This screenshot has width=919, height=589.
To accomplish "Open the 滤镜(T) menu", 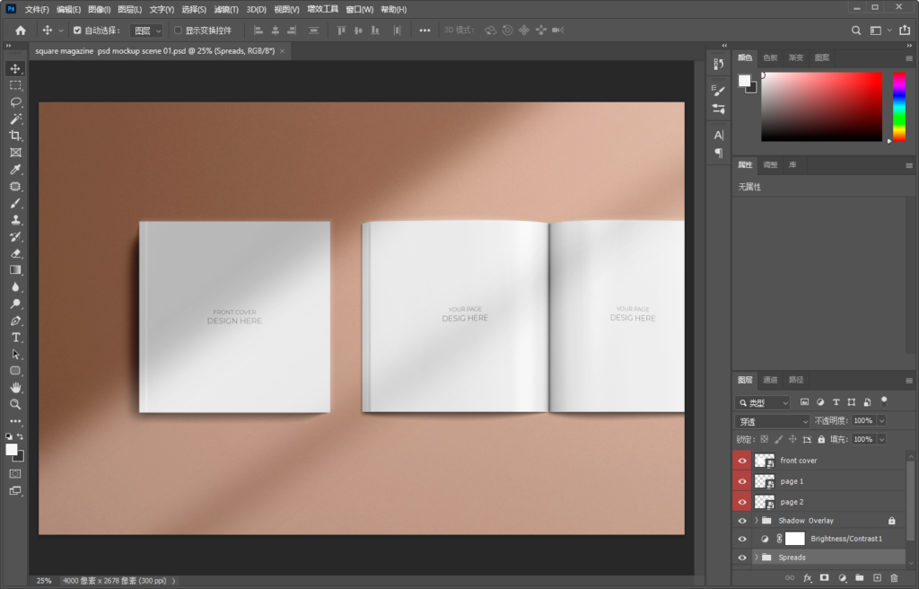I will point(225,9).
